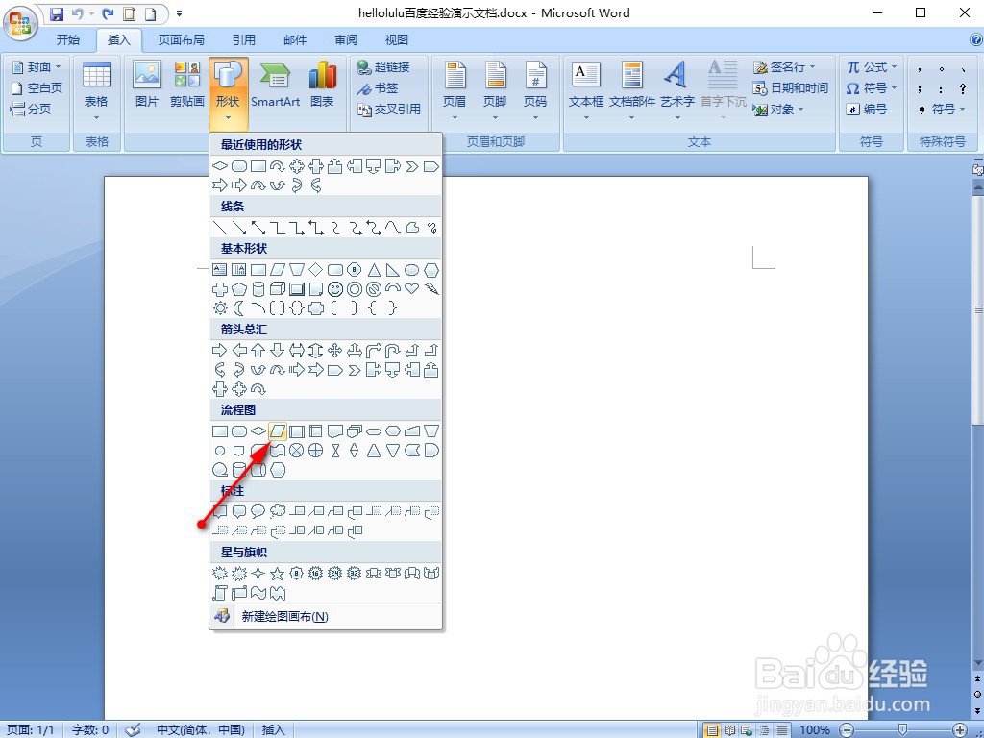Select the four-way quad arrow in 箭头总汇

[x=335, y=350]
